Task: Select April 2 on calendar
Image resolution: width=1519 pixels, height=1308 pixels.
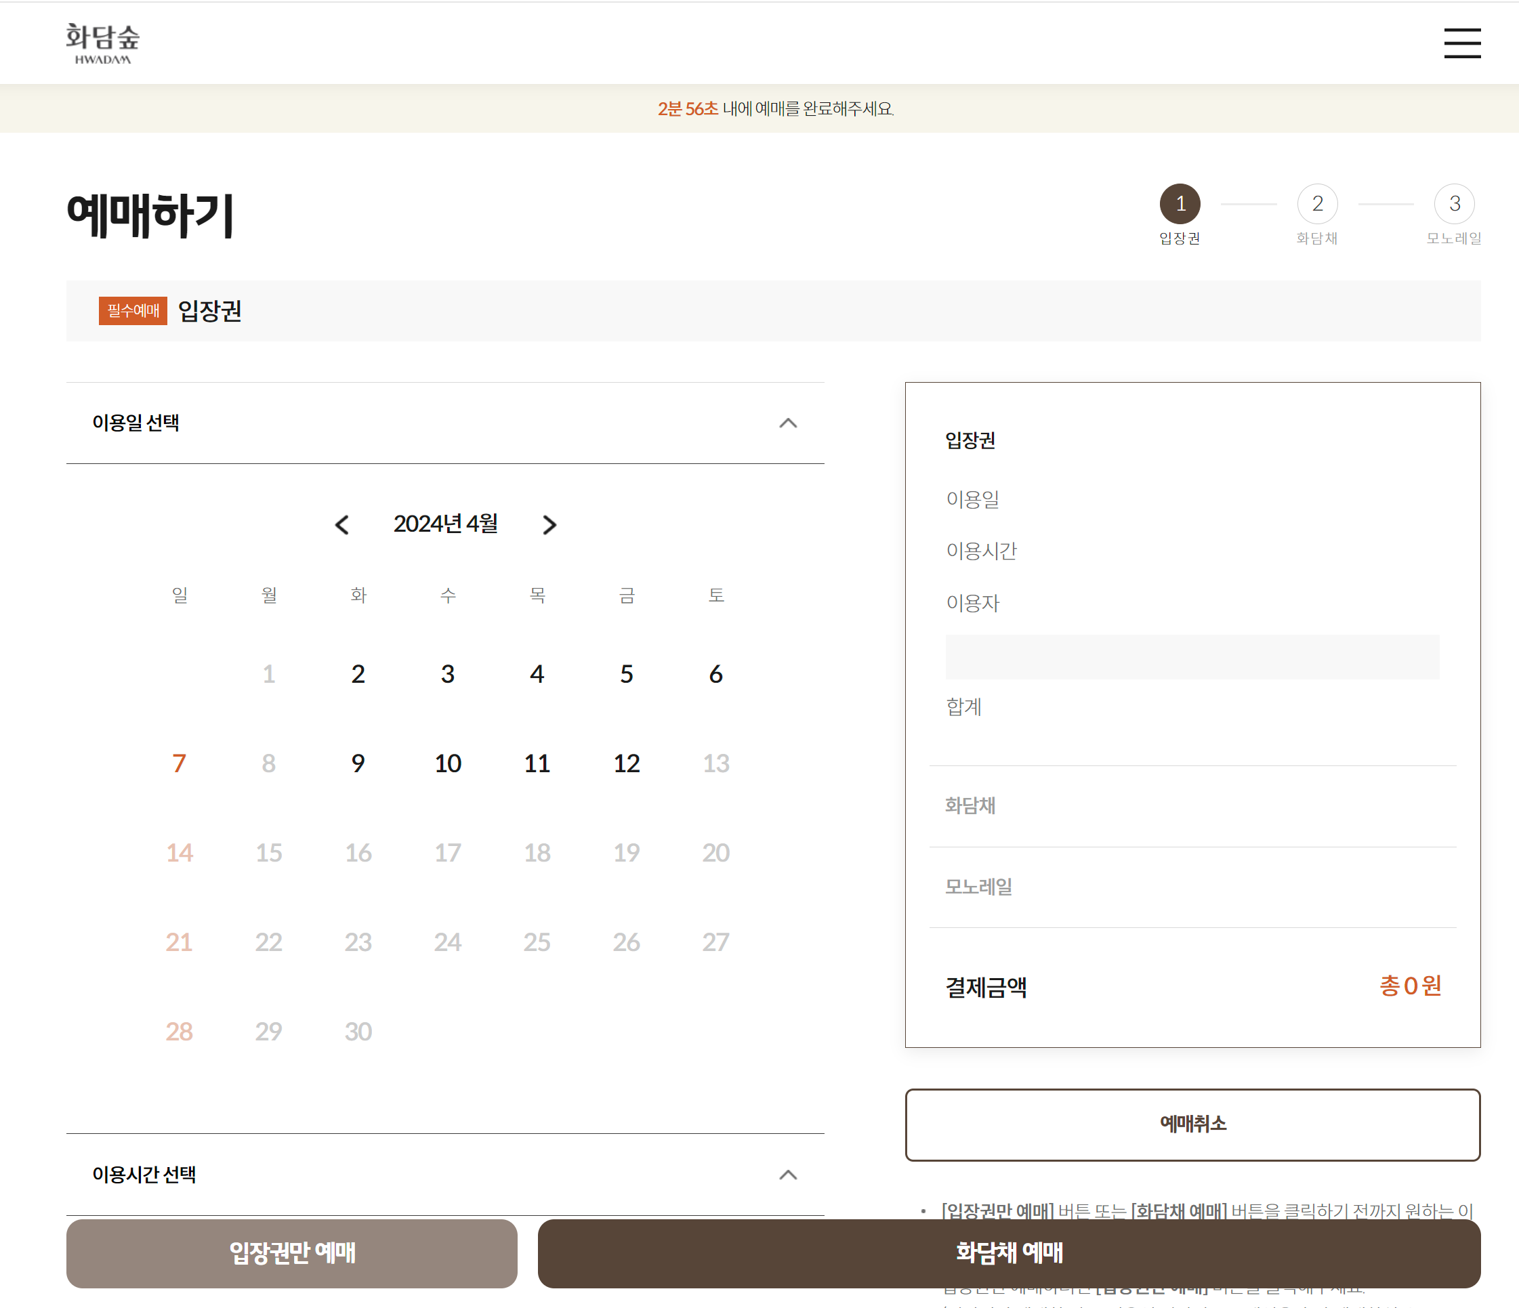Action: [358, 674]
